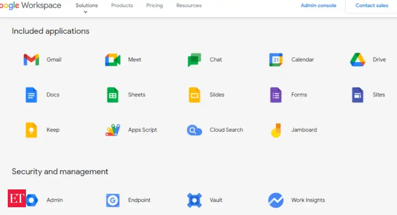Select the Jamboard icon
Viewport: 397px width, 215px height.
click(276, 130)
